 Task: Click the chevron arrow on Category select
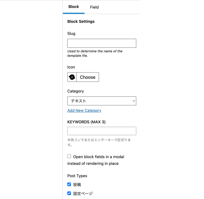133,101
